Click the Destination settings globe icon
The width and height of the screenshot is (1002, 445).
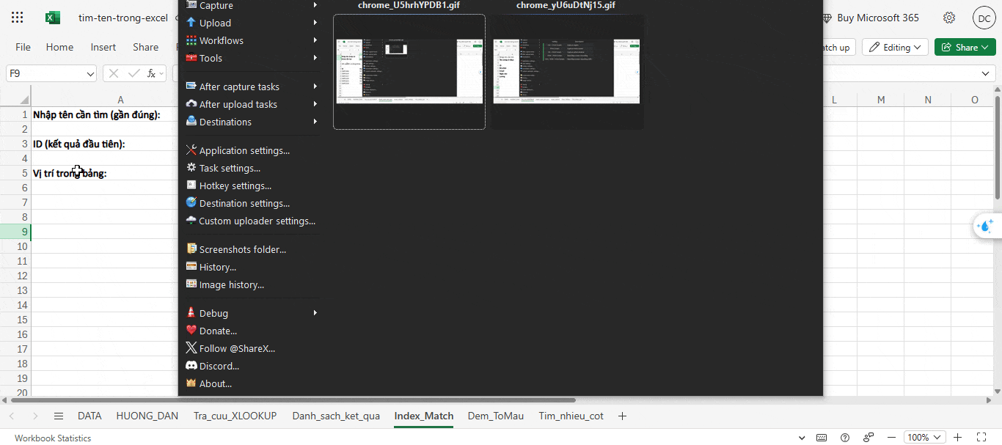(191, 203)
